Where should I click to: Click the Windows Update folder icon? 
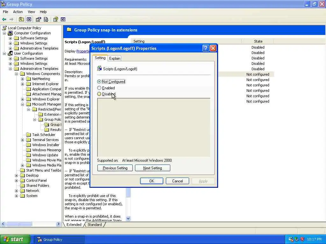coord(28,155)
